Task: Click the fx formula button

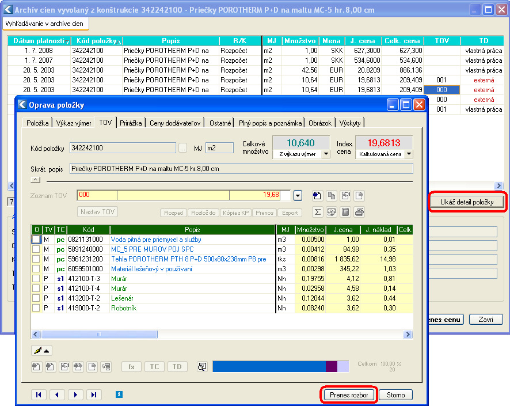Action: coord(131,367)
